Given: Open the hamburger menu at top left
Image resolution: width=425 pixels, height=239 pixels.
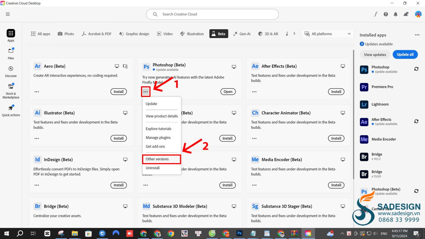Looking at the screenshot, I should tap(8, 14).
